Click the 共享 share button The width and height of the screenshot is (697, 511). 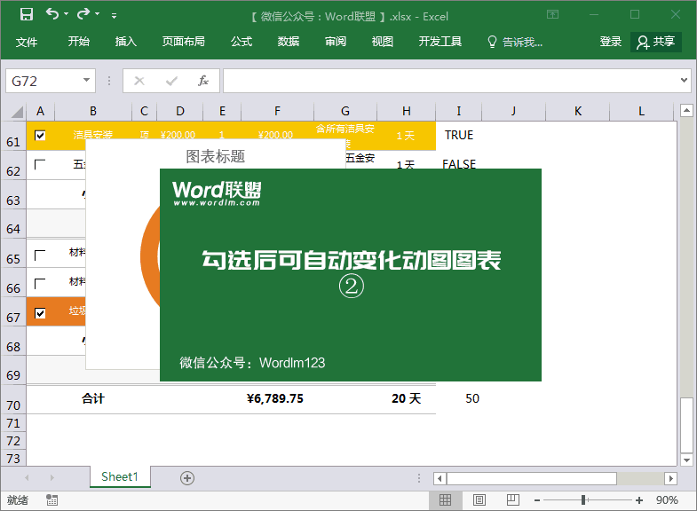click(656, 43)
